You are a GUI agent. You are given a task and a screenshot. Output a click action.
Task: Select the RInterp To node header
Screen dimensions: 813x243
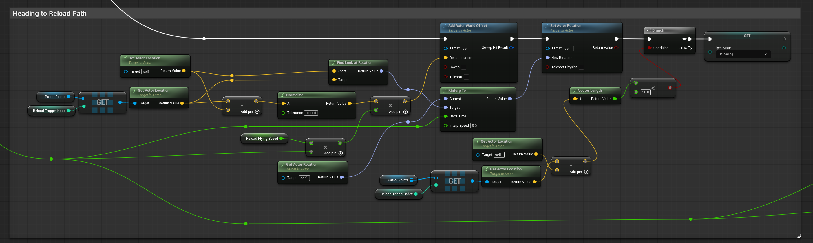(x=478, y=91)
